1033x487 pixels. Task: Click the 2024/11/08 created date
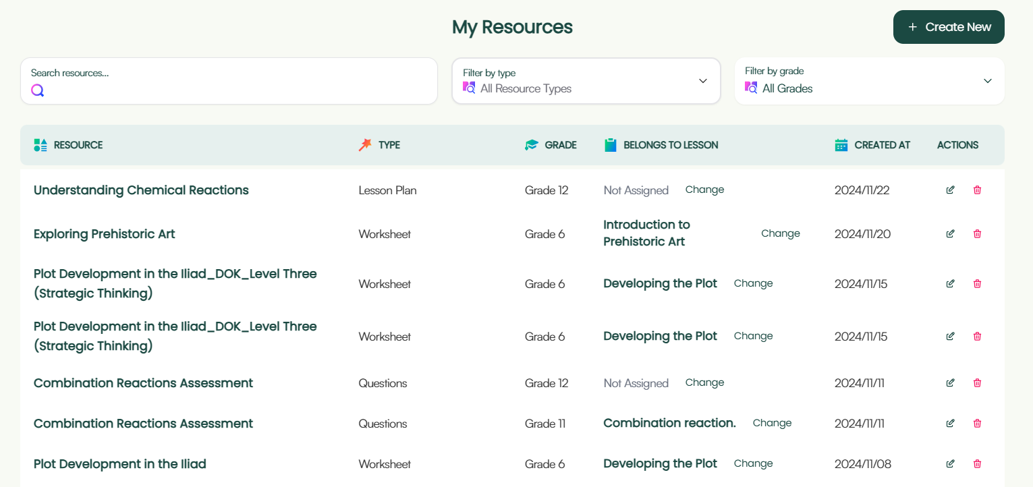863,464
